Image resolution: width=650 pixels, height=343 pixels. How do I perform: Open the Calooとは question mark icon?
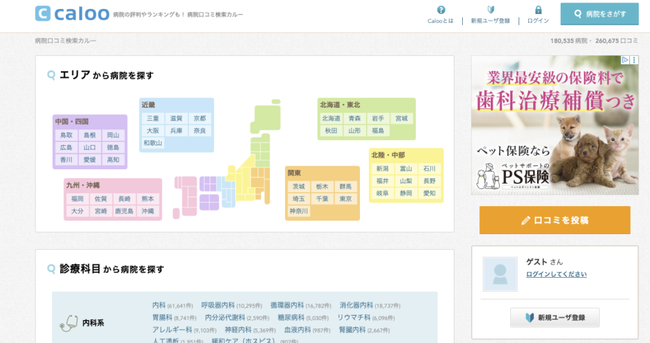[441, 10]
